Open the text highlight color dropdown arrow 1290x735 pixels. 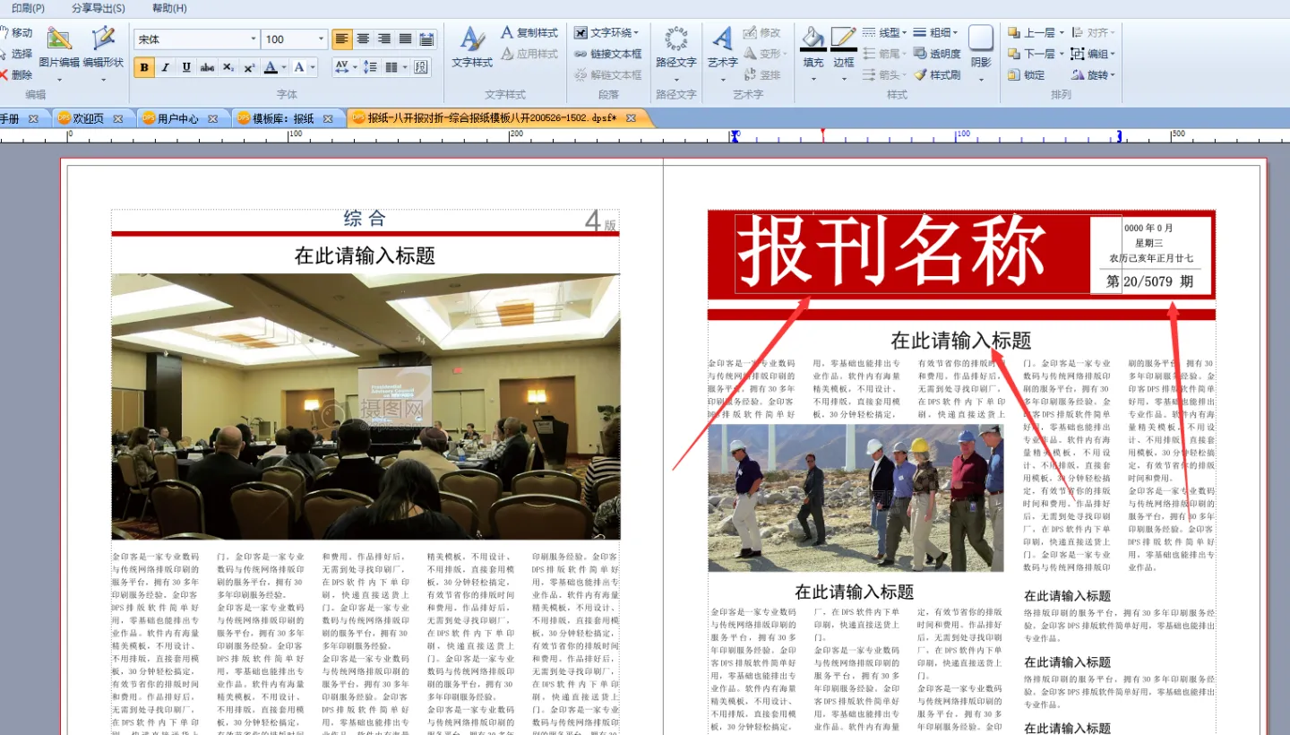point(314,67)
